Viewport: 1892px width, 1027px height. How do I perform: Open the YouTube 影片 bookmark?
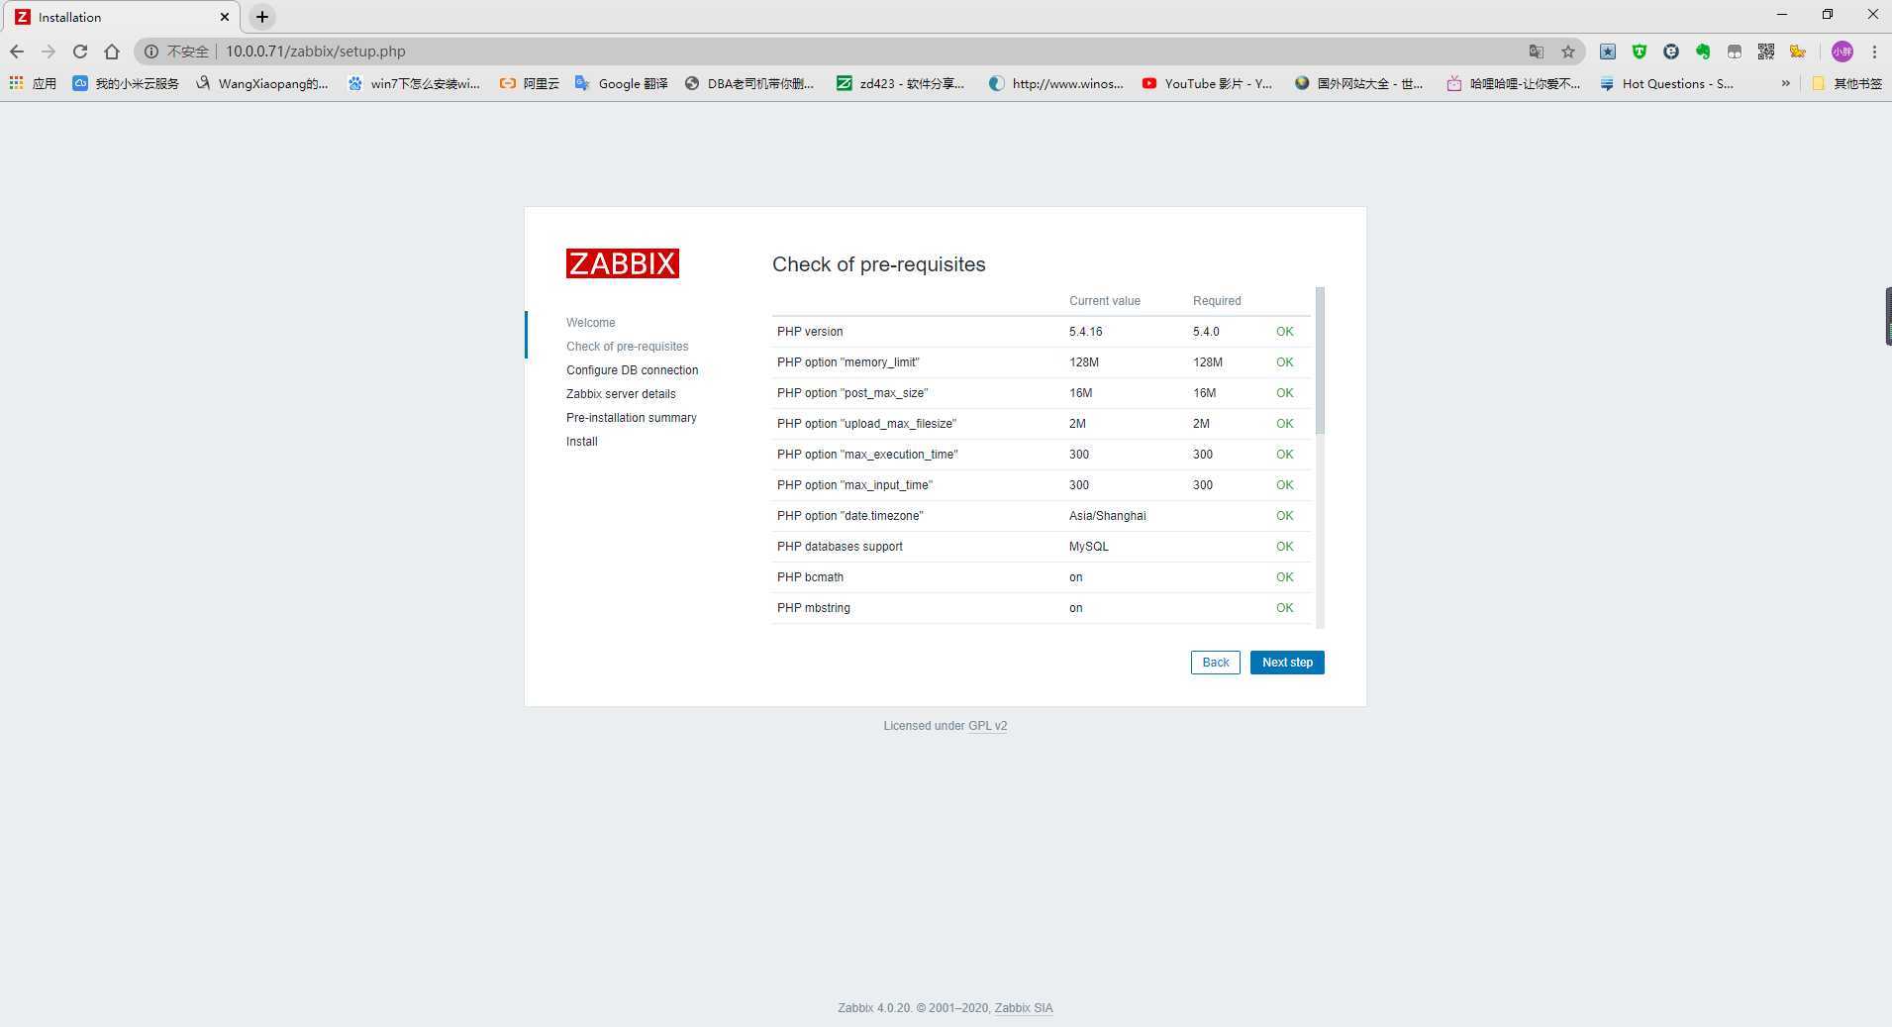pyautogui.click(x=1208, y=83)
